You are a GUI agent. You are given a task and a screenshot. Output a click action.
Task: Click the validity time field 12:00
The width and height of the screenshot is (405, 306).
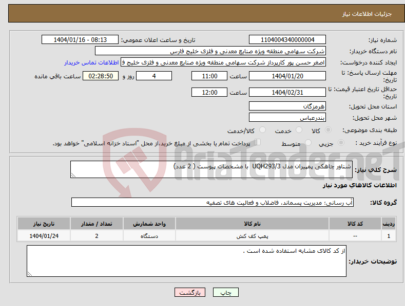click(x=209, y=92)
